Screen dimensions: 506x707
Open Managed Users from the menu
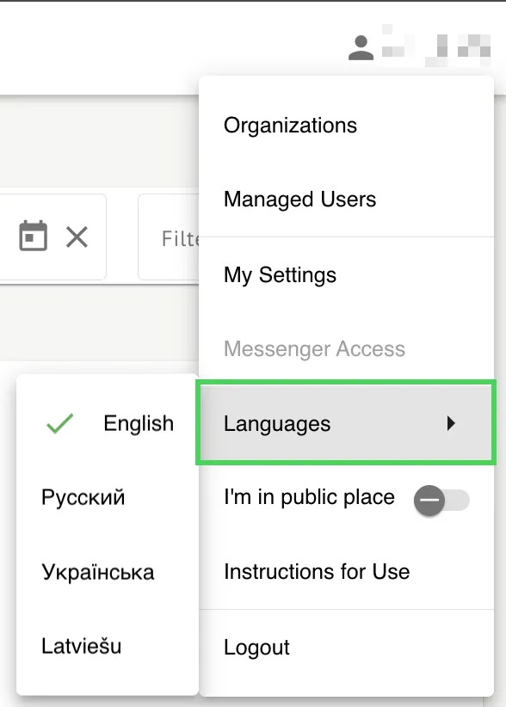[x=346, y=200]
